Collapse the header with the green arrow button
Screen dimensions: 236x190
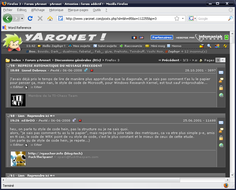(226, 37)
